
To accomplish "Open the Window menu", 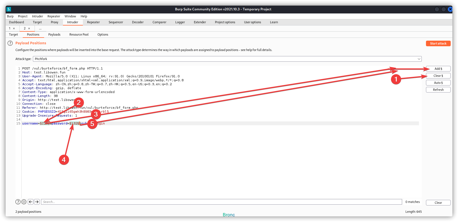I will coord(70,16).
